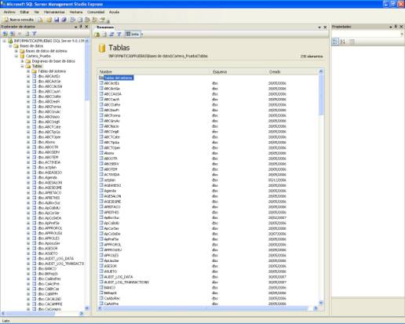The height and width of the screenshot is (324, 405).
Task: Click the connect icon in Explorador de objetos toolbar
Action: pyautogui.click(x=5, y=34)
